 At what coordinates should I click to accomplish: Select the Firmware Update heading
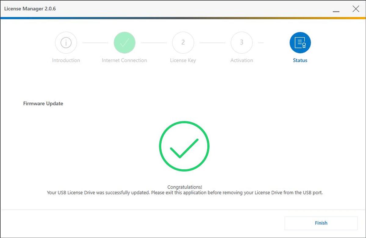[x=43, y=103]
